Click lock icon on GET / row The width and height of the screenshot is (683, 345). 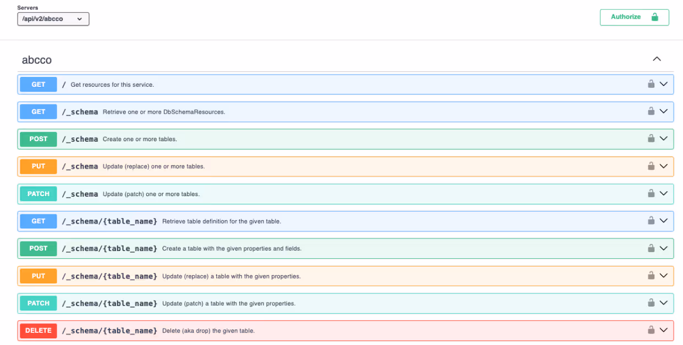pos(651,84)
